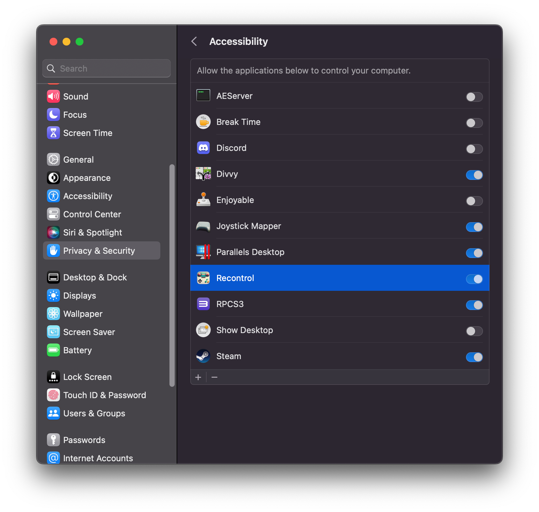Click the Appearance icon in sidebar
The image size is (539, 512).
53,178
